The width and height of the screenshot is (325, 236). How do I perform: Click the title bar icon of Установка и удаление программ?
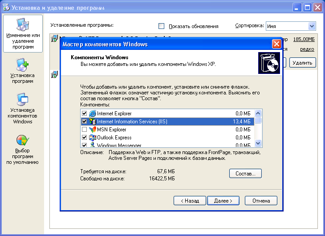click(x=6, y=8)
